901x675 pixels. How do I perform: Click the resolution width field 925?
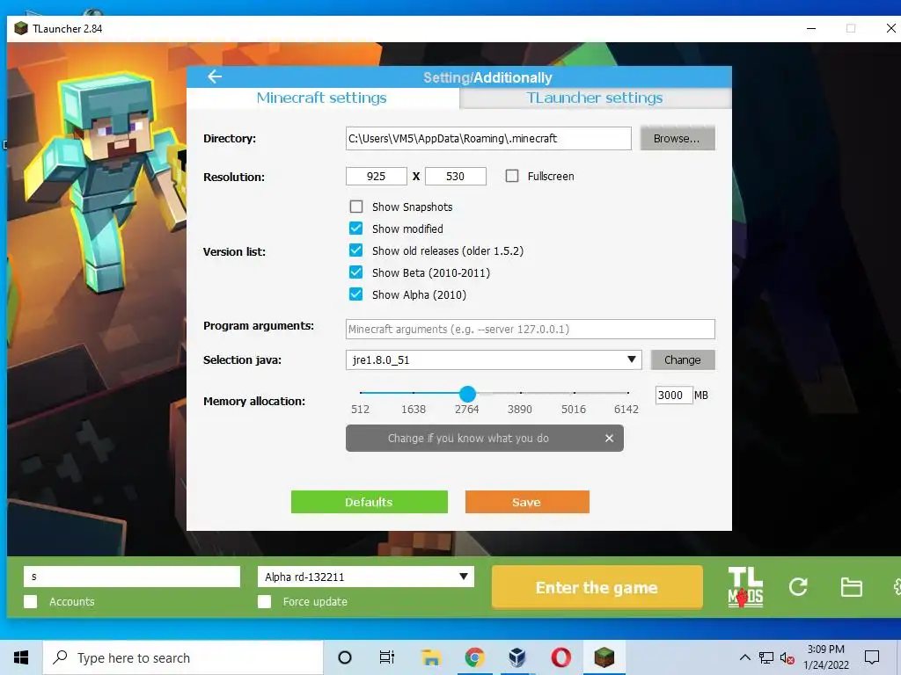[377, 176]
